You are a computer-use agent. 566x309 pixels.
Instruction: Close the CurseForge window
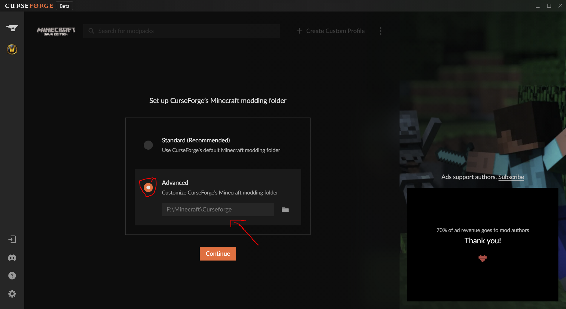click(x=560, y=6)
